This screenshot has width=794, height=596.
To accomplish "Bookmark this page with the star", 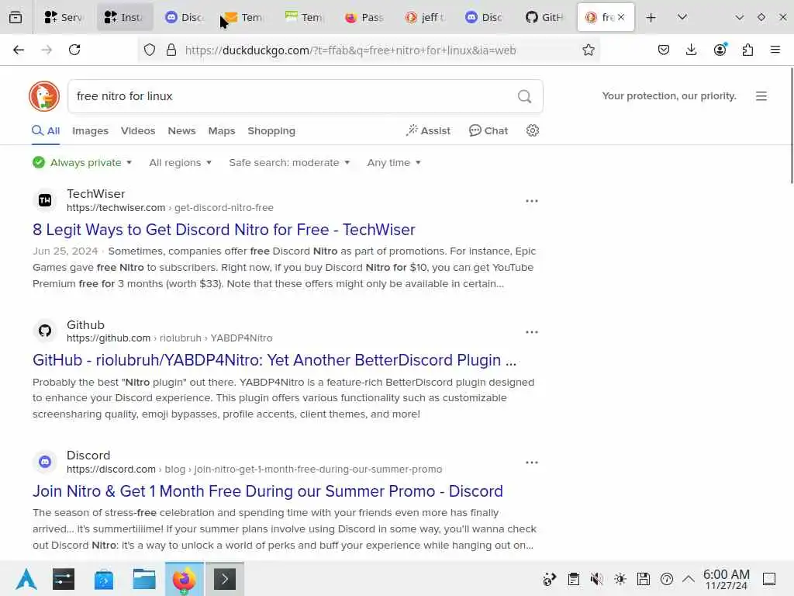I will pos(588,50).
